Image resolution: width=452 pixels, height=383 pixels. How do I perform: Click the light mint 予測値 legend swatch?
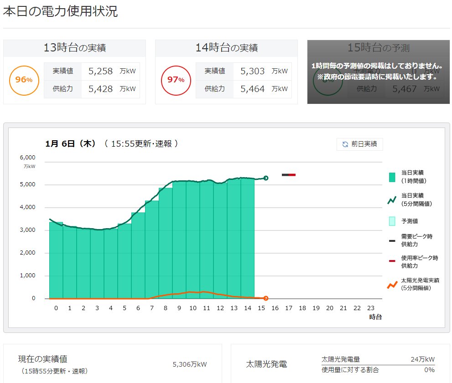click(x=392, y=221)
